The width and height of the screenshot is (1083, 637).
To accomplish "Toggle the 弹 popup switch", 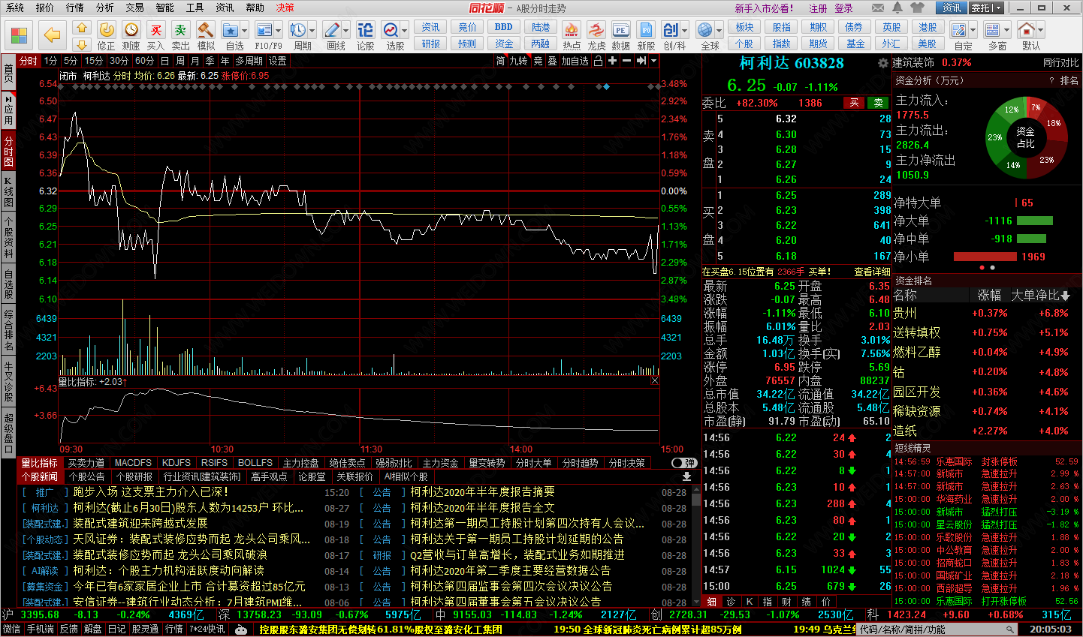I will tap(683, 463).
